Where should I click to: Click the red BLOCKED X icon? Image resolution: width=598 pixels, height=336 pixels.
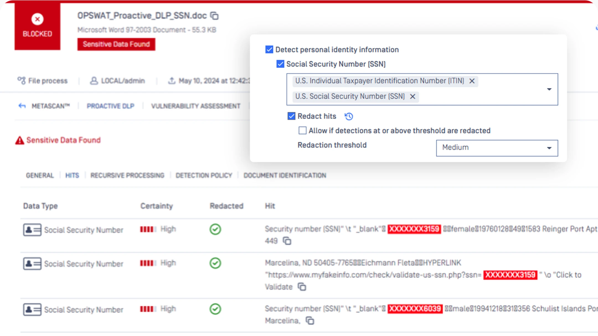point(37,19)
